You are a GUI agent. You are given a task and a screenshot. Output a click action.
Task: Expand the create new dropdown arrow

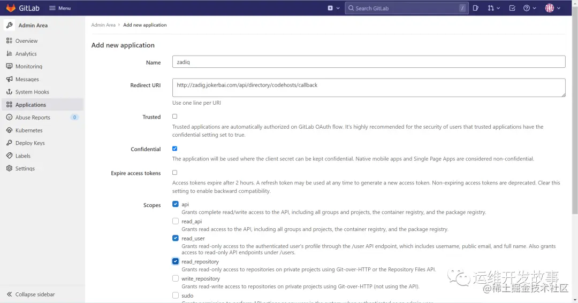click(338, 8)
